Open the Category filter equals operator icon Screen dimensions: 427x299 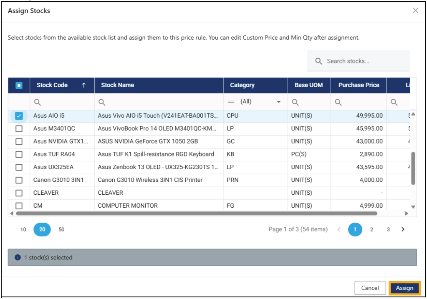[231, 102]
